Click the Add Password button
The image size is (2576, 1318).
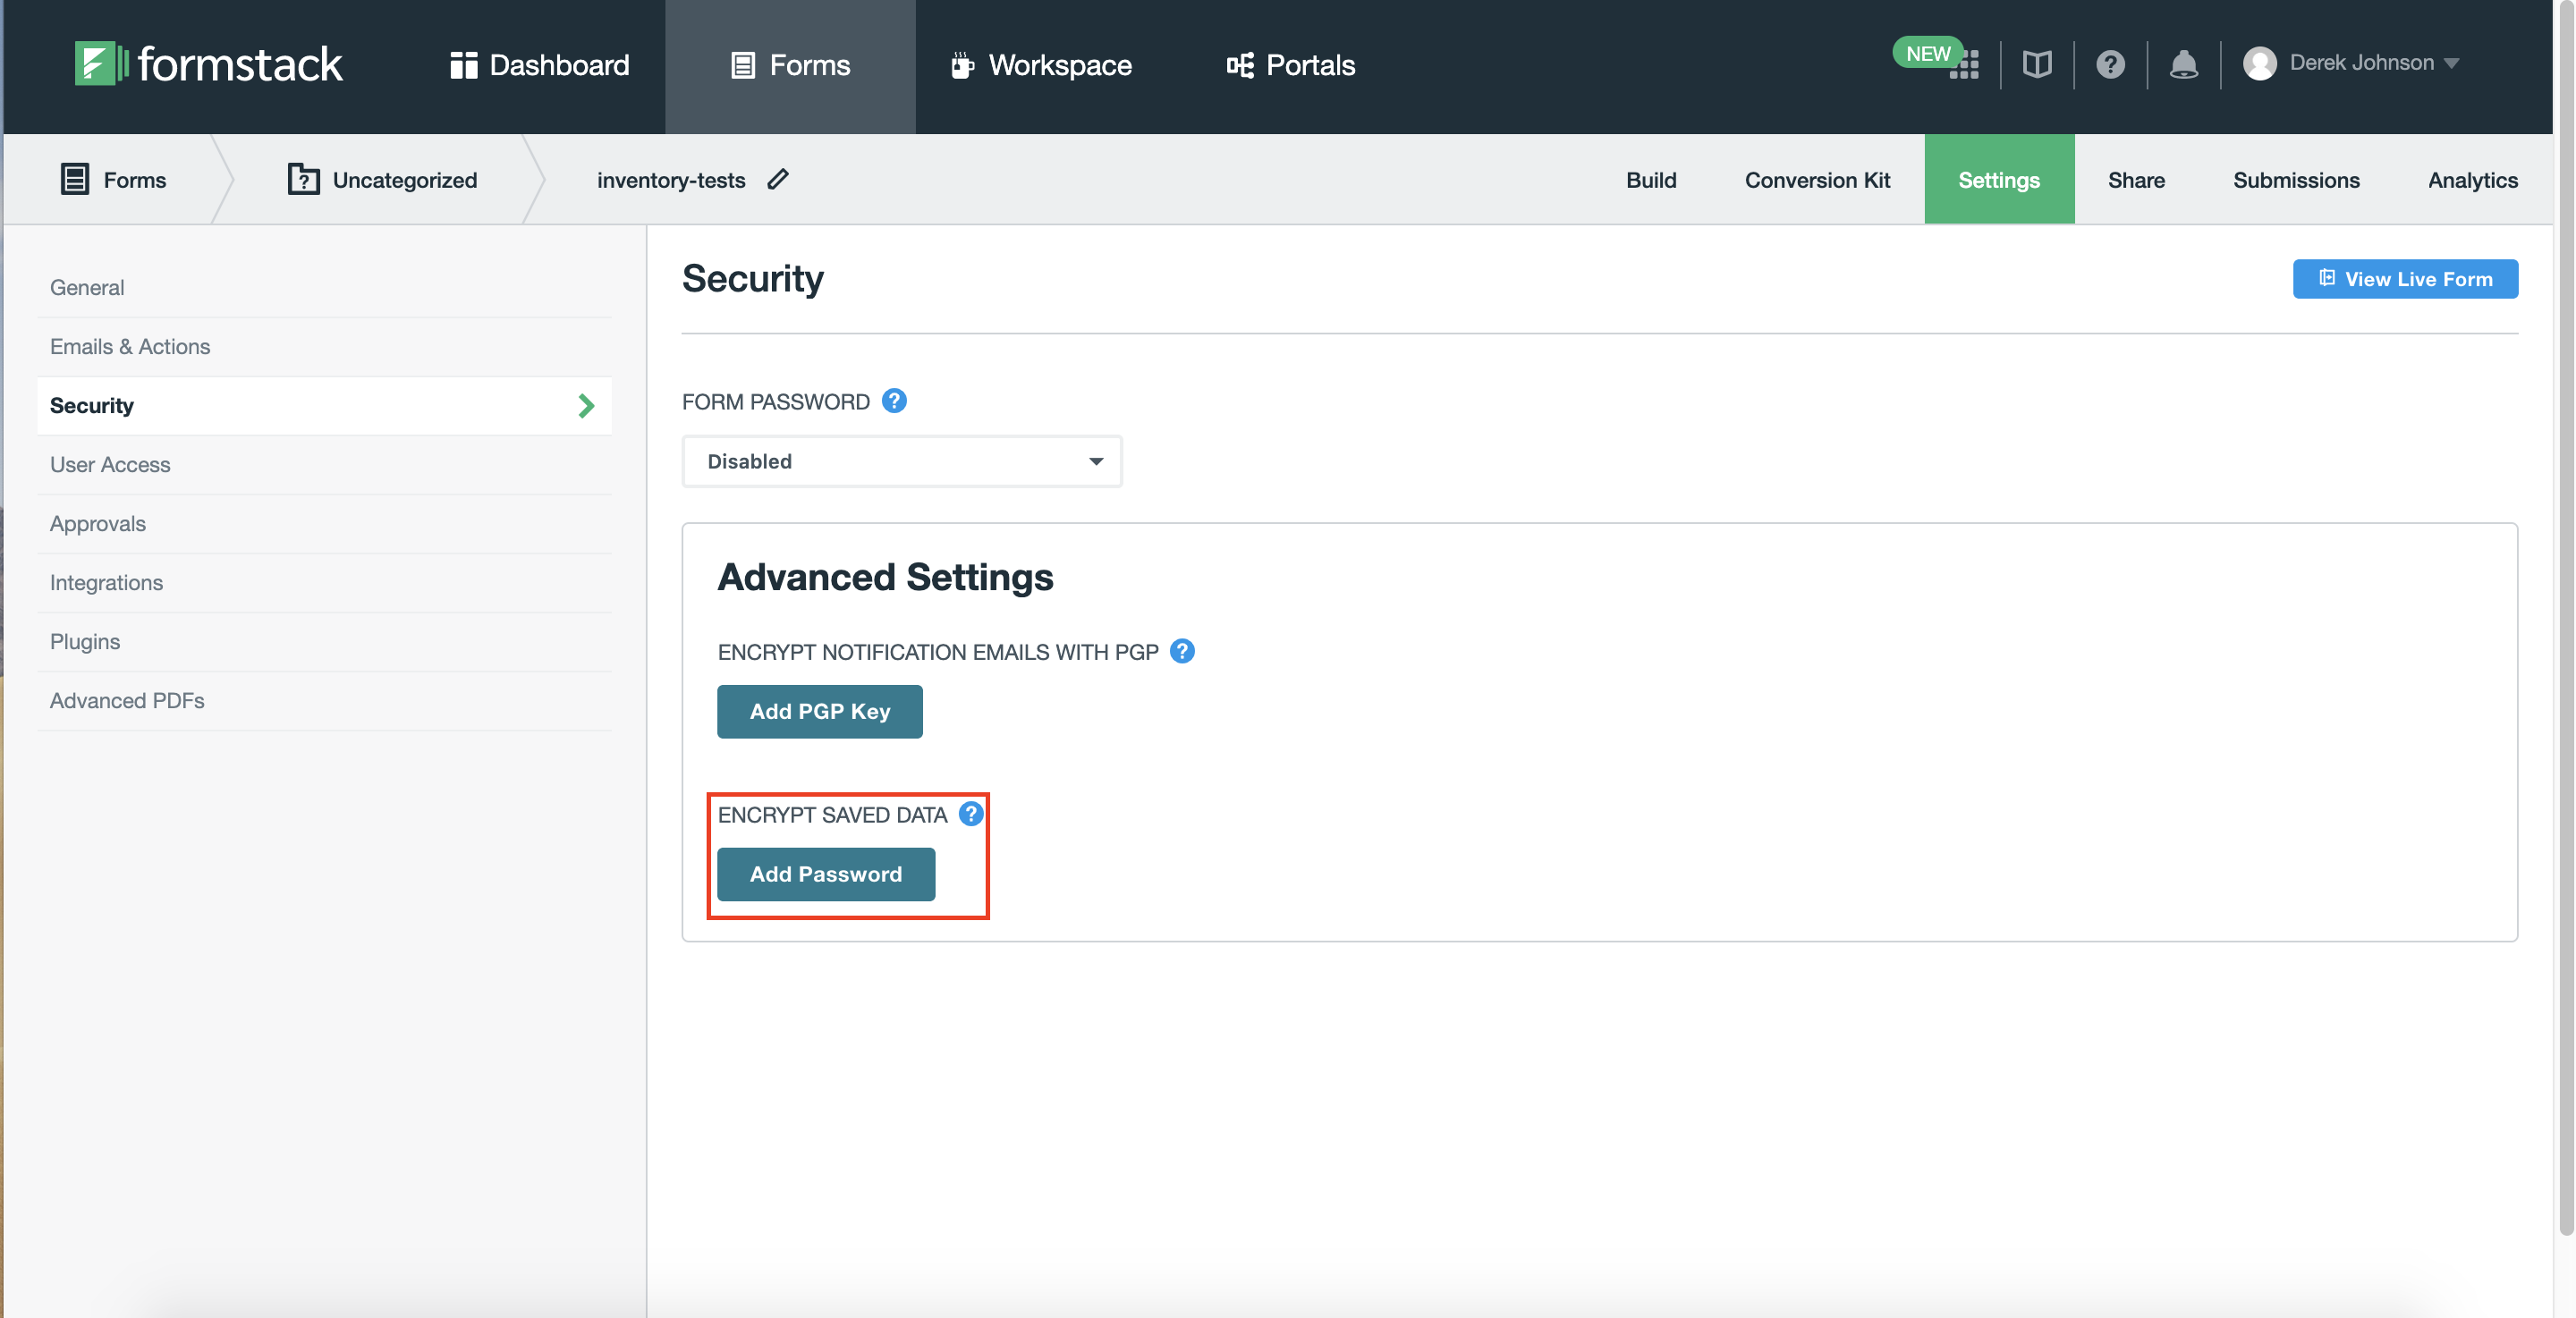[x=826, y=873]
